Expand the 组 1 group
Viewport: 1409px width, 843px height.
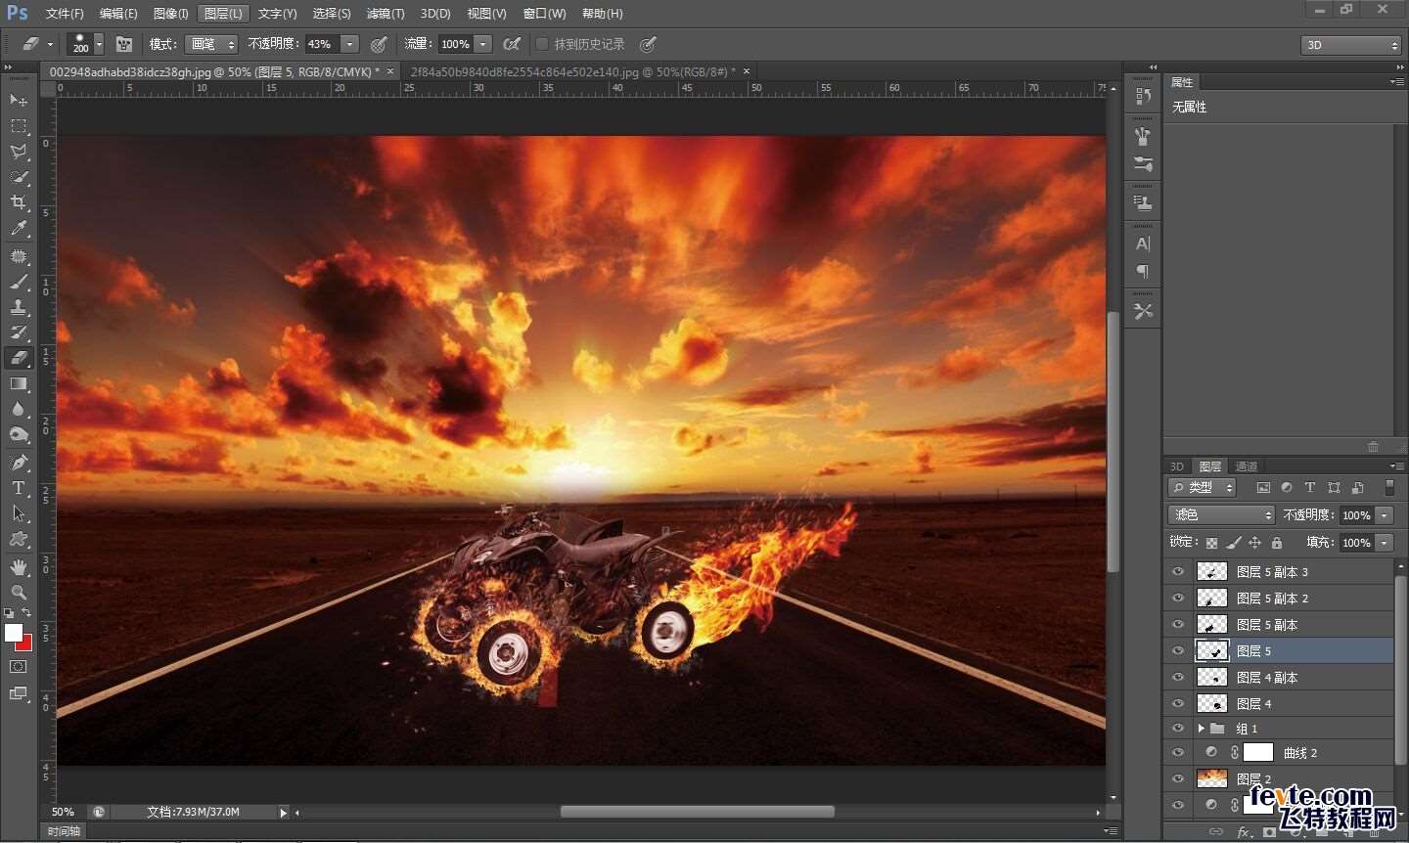(x=1202, y=729)
